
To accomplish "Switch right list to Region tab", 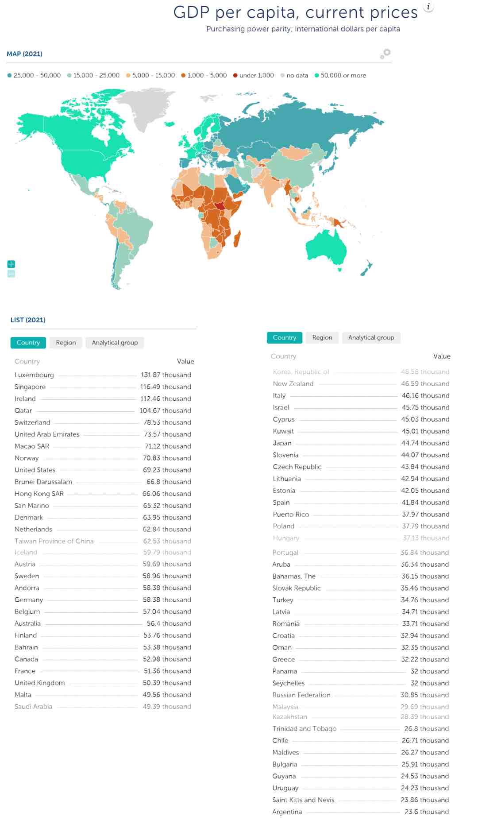I will click(x=322, y=337).
